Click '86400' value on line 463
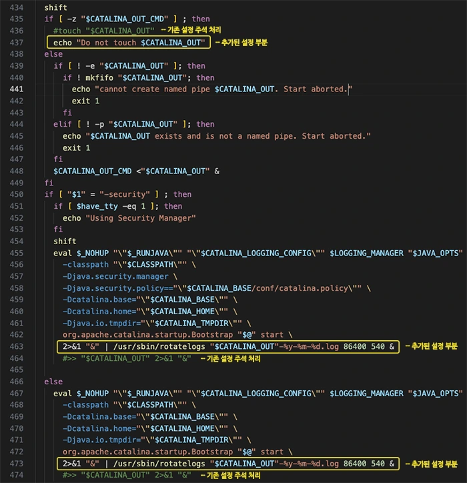 coord(355,347)
